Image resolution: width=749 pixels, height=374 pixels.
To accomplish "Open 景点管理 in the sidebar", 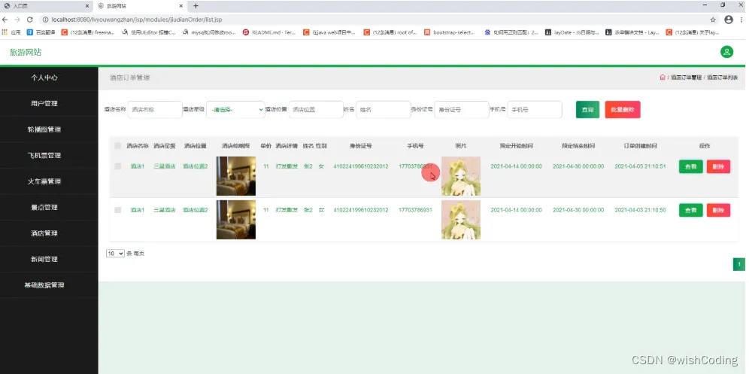I will 44,207.
